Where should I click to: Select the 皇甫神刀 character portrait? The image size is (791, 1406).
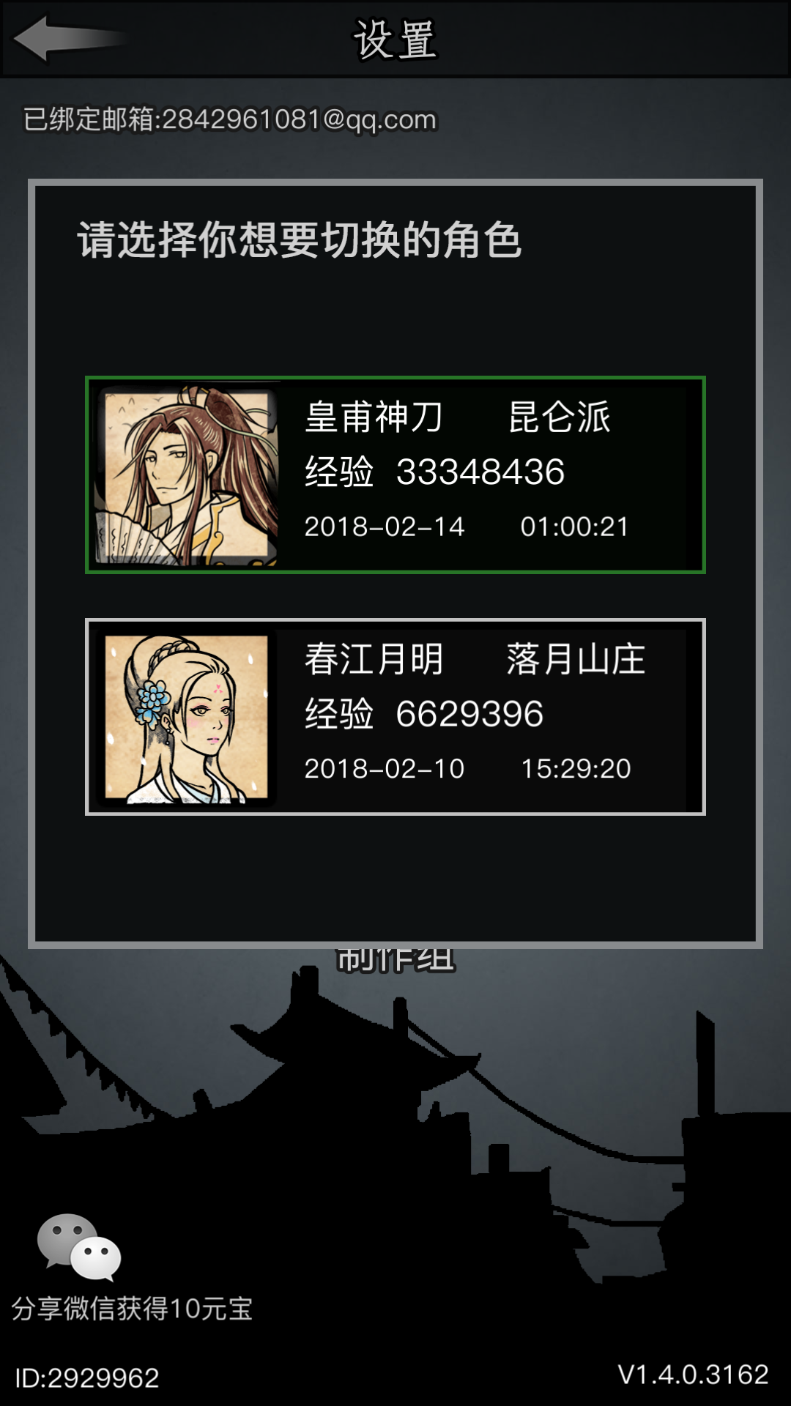click(x=187, y=475)
